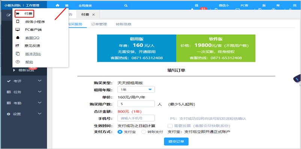Viewport: 301px width, 149px height.
Task: Open 微信小程序 from the dropdown menu
Action: 35,22
